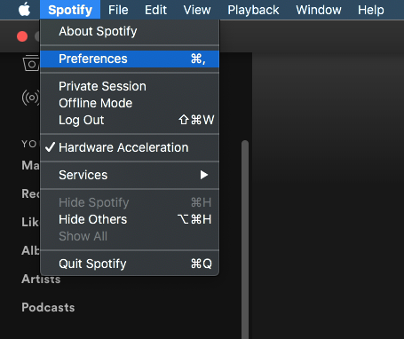Open the Edit menu

pyautogui.click(x=155, y=10)
